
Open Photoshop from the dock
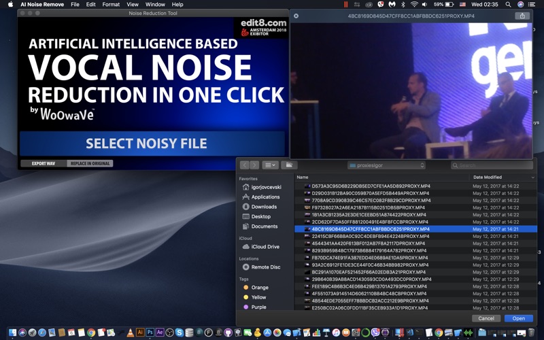coord(150,333)
